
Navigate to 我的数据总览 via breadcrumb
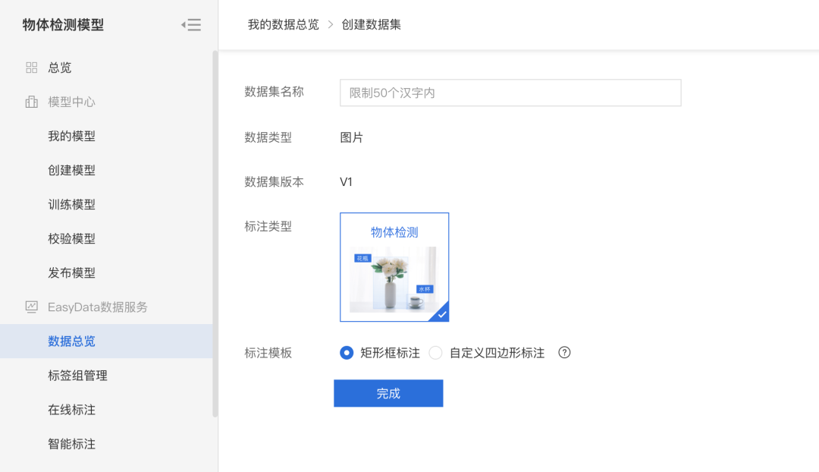pos(284,24)
